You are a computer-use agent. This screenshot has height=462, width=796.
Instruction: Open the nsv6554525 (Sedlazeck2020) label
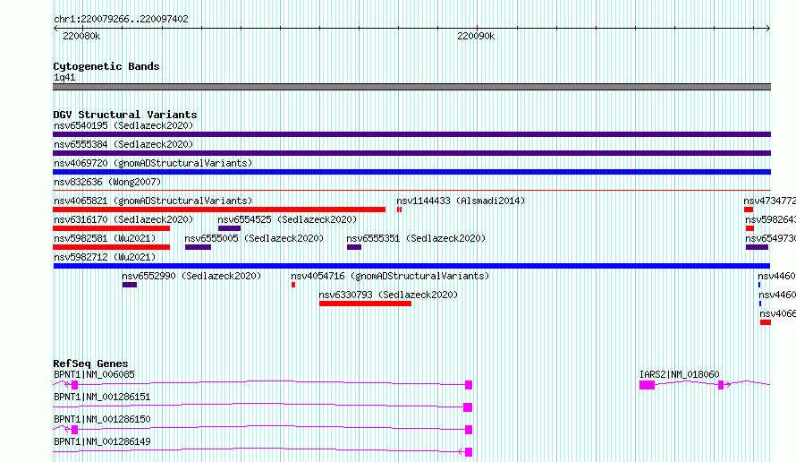pos(287,219)
